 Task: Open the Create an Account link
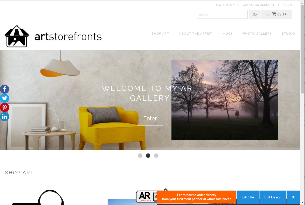click(x=258, y=5)
